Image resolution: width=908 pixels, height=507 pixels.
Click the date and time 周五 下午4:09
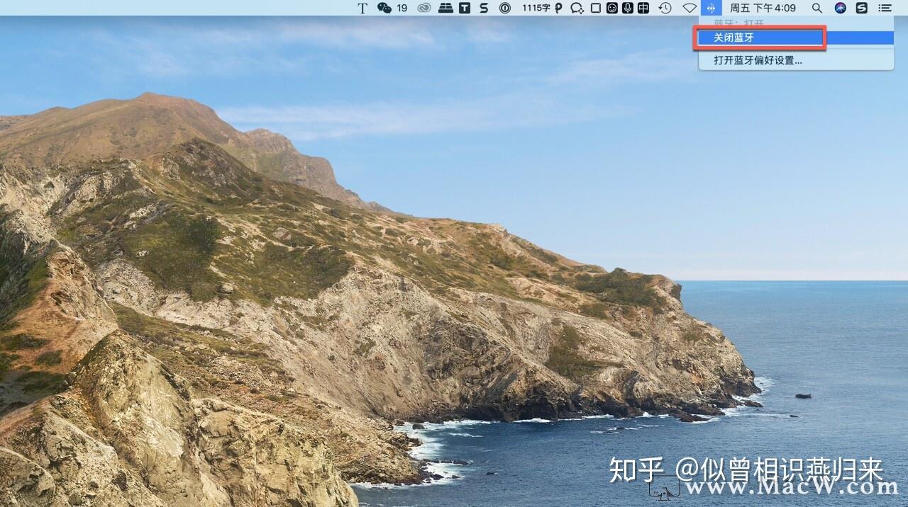click(x=763, y=8)
